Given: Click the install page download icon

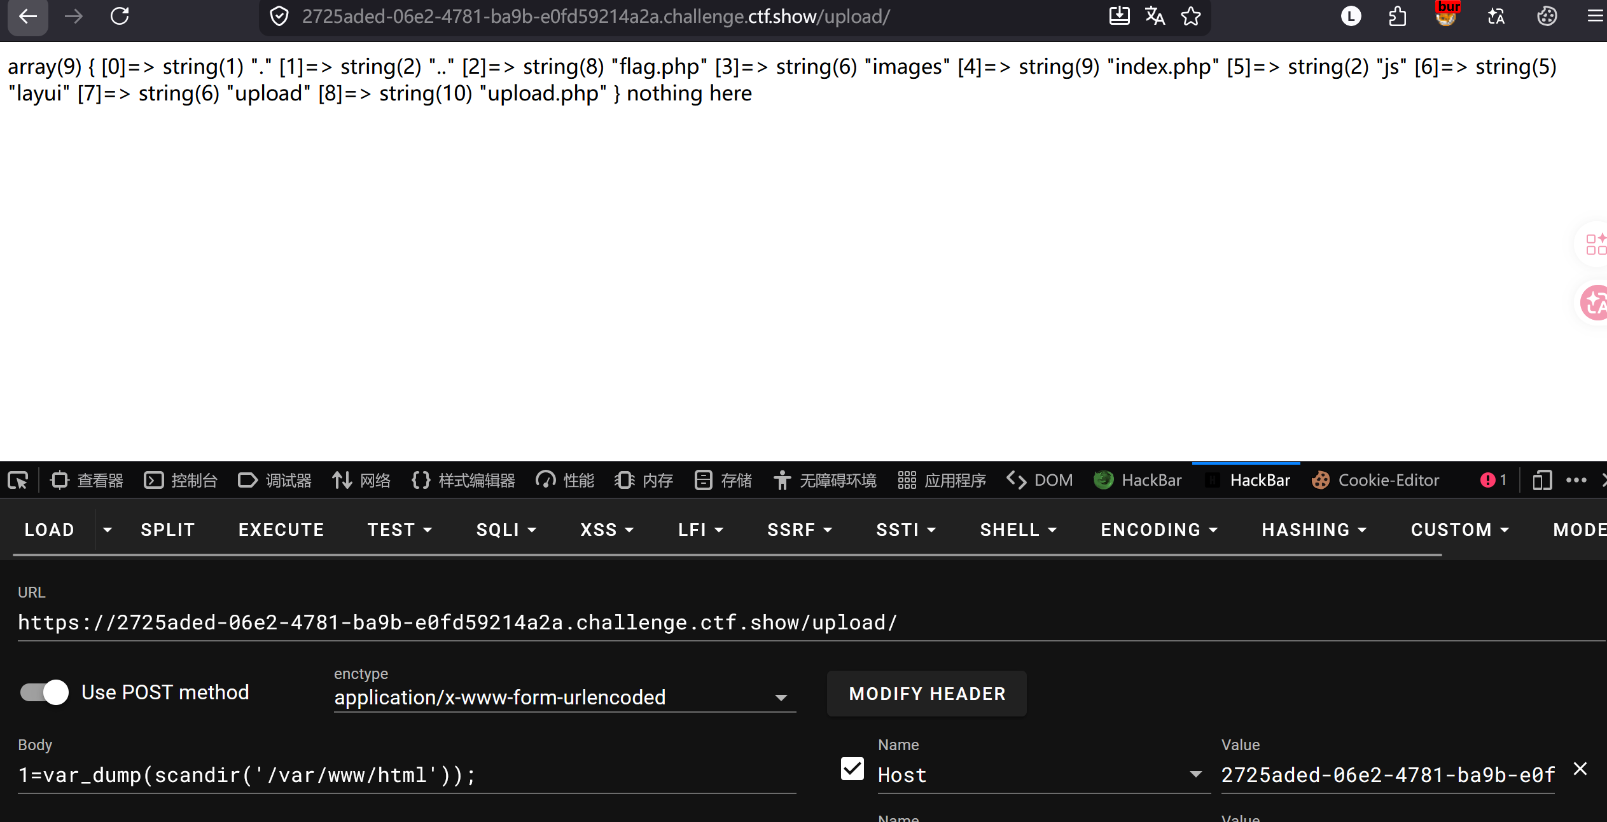Looking at the screenshot, I should pos(1119,17).
